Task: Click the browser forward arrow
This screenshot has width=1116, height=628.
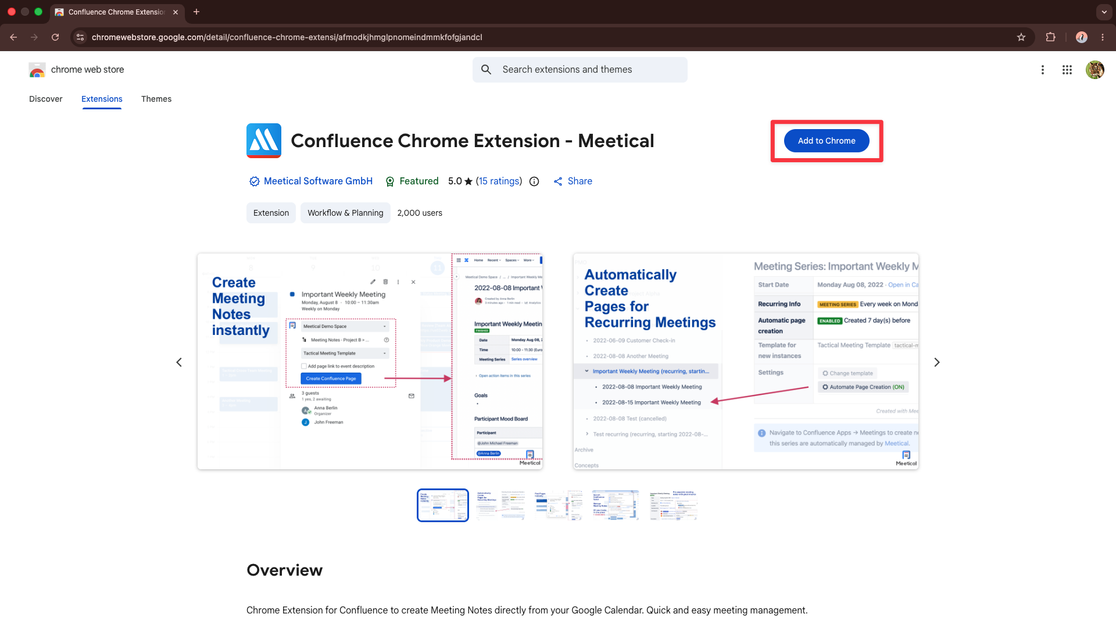Action: 34,37
